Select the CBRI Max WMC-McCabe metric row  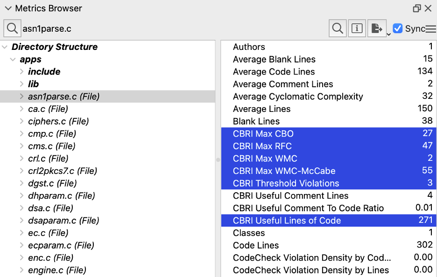[329, 171]
